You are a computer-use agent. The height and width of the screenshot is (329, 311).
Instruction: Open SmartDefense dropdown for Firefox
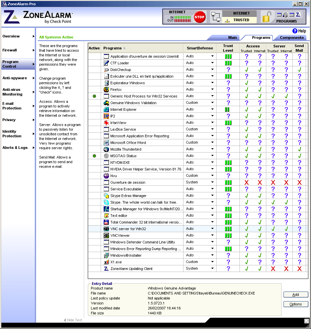tap(212, 90)
